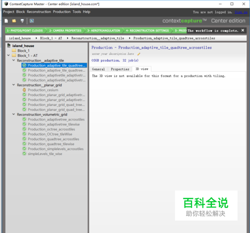Click green check icon of Production_quadtree_acrosstiles

[24, 139]
